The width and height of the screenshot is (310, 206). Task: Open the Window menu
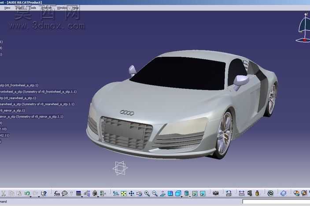[x=62, y=8]
